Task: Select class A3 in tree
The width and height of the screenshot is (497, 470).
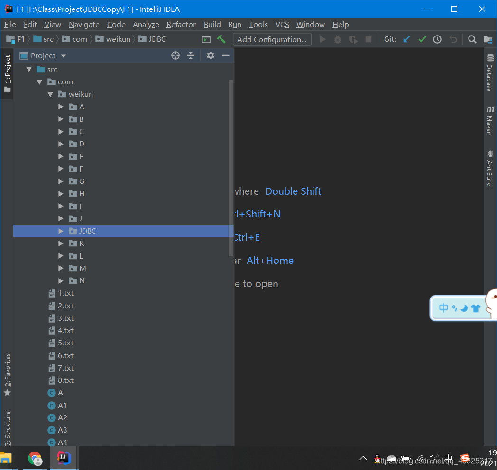Action: tap(124, 430)
